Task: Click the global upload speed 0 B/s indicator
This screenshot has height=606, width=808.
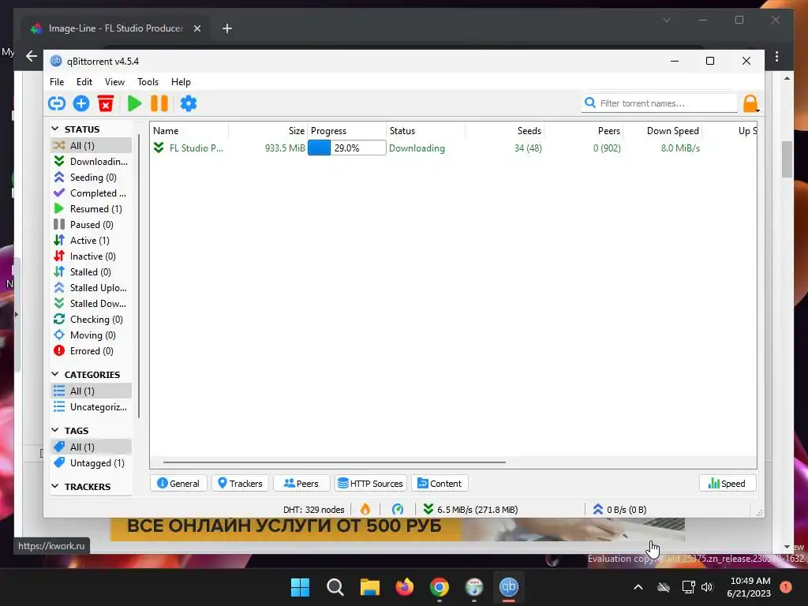Action: click(619, 510)
